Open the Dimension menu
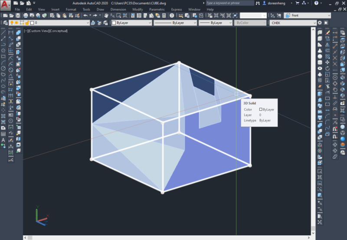 (118, 9)
